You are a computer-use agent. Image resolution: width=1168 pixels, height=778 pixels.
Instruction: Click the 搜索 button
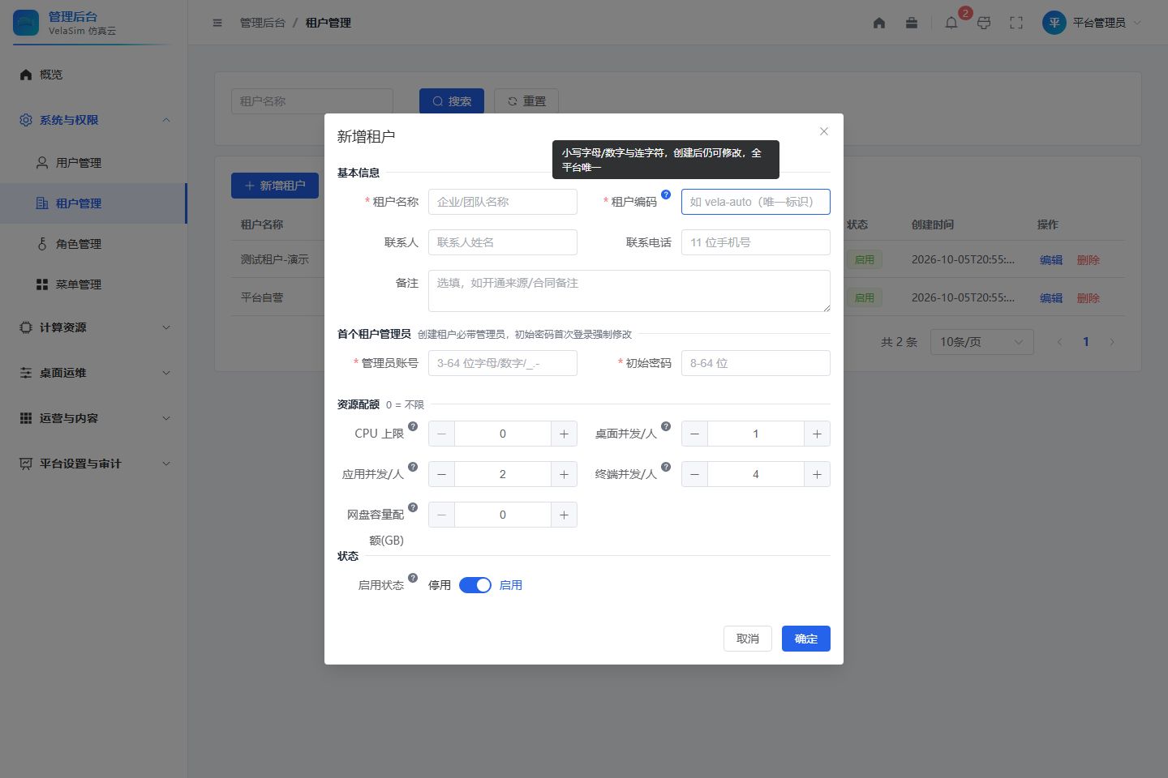coord(452,101)
